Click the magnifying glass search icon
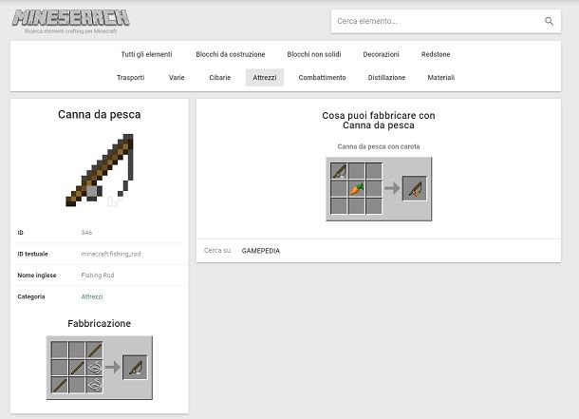579x419 pixels. [549, 22]
